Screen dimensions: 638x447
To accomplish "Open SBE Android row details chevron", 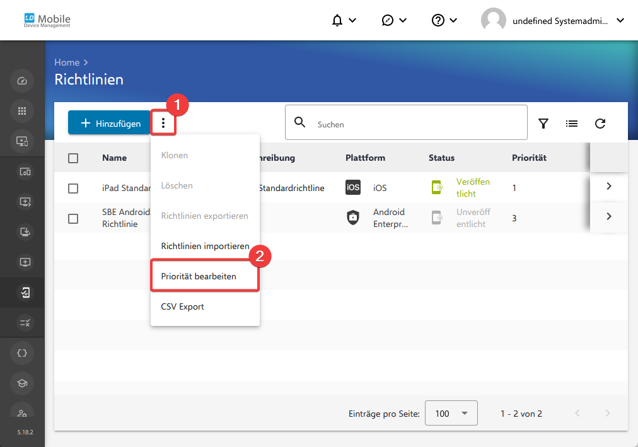I will coord(609,216).
